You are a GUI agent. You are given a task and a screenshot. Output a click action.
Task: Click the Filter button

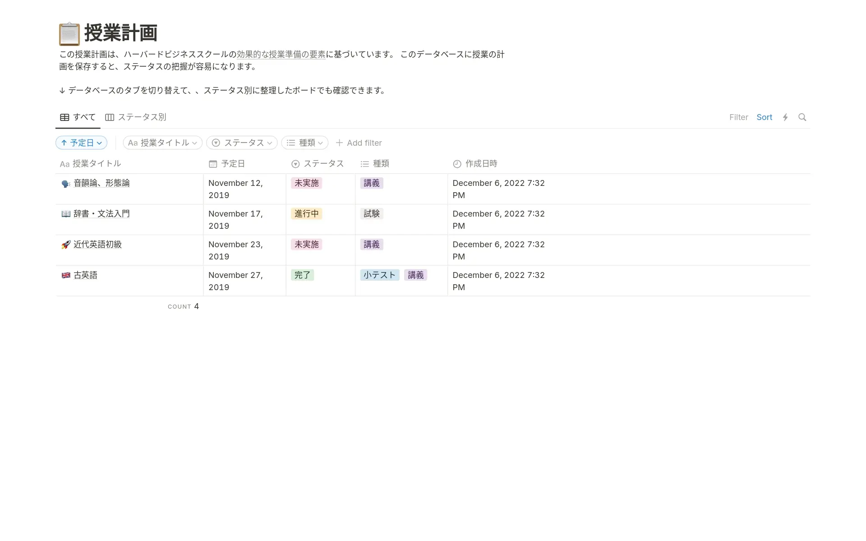738,117
